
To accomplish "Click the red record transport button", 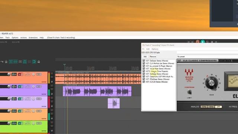I will [197, 42].
